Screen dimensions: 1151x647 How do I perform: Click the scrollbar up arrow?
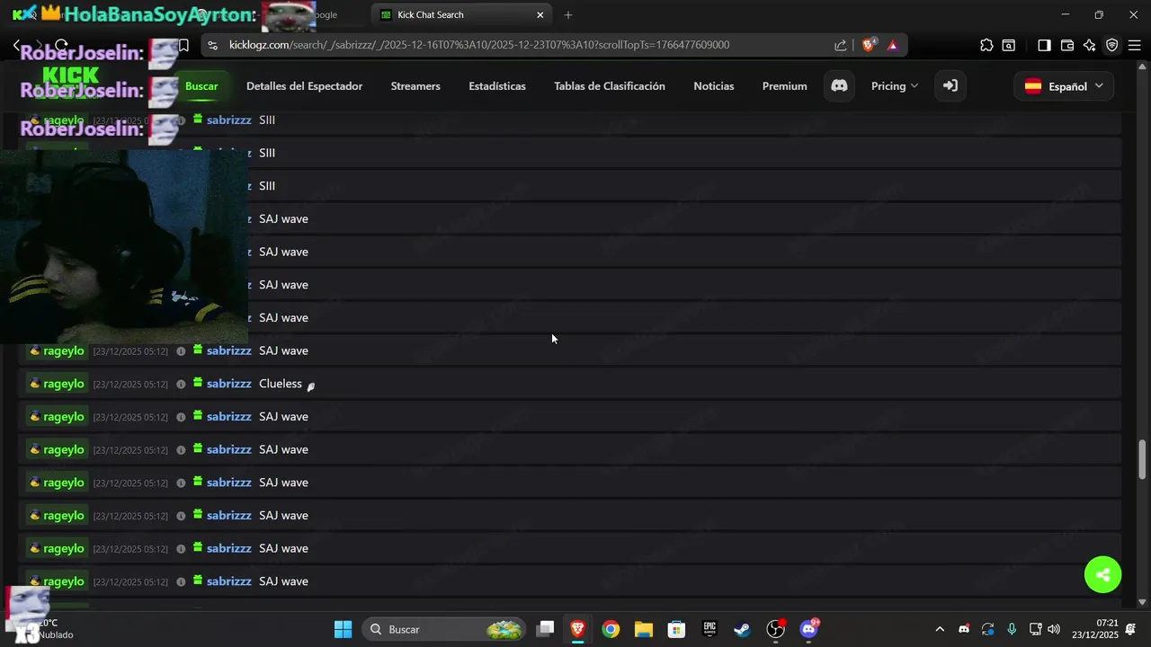click(1143, 66)
